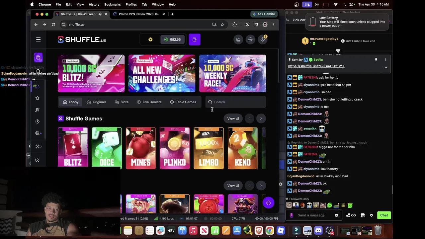Viewport: 425px width, 239px height.
Task: Go to next Shuffle Games page arrow
Action: pyautogui.click(x=261, y=119)
